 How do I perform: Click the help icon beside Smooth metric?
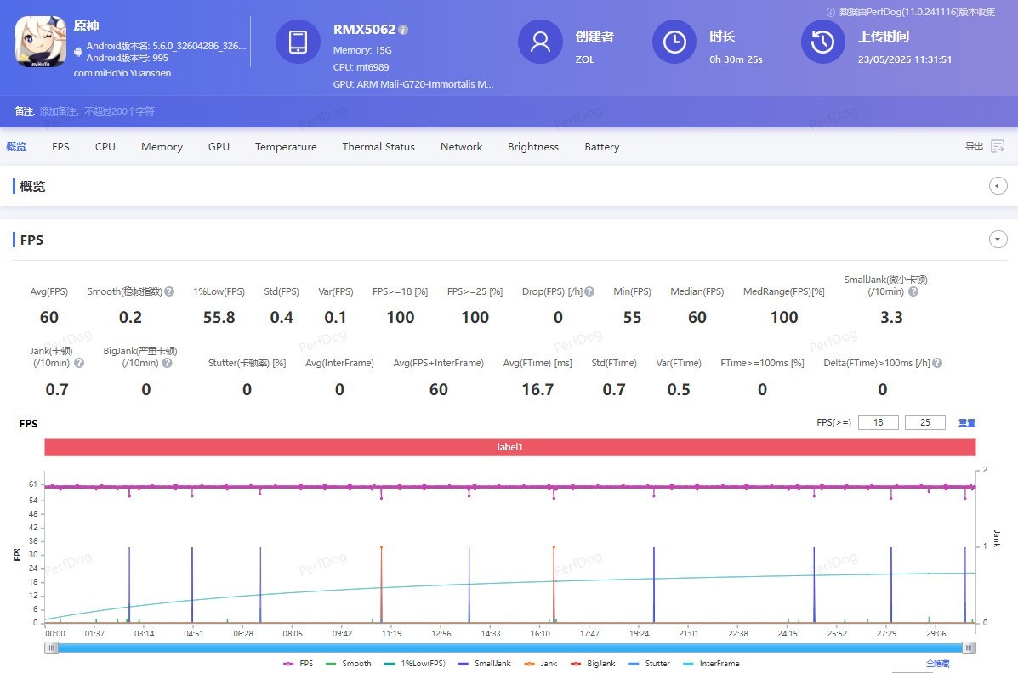(x=169, y=291)
